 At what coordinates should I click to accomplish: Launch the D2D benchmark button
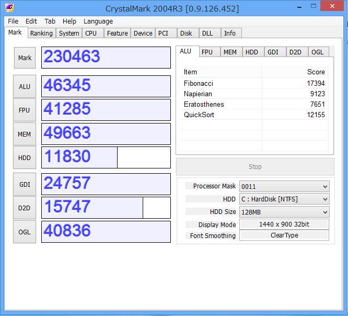click(25, 208)
